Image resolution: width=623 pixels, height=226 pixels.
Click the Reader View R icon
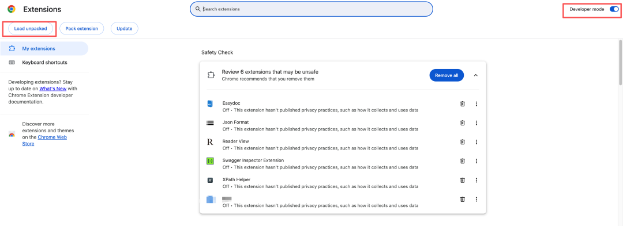point(210,141)
